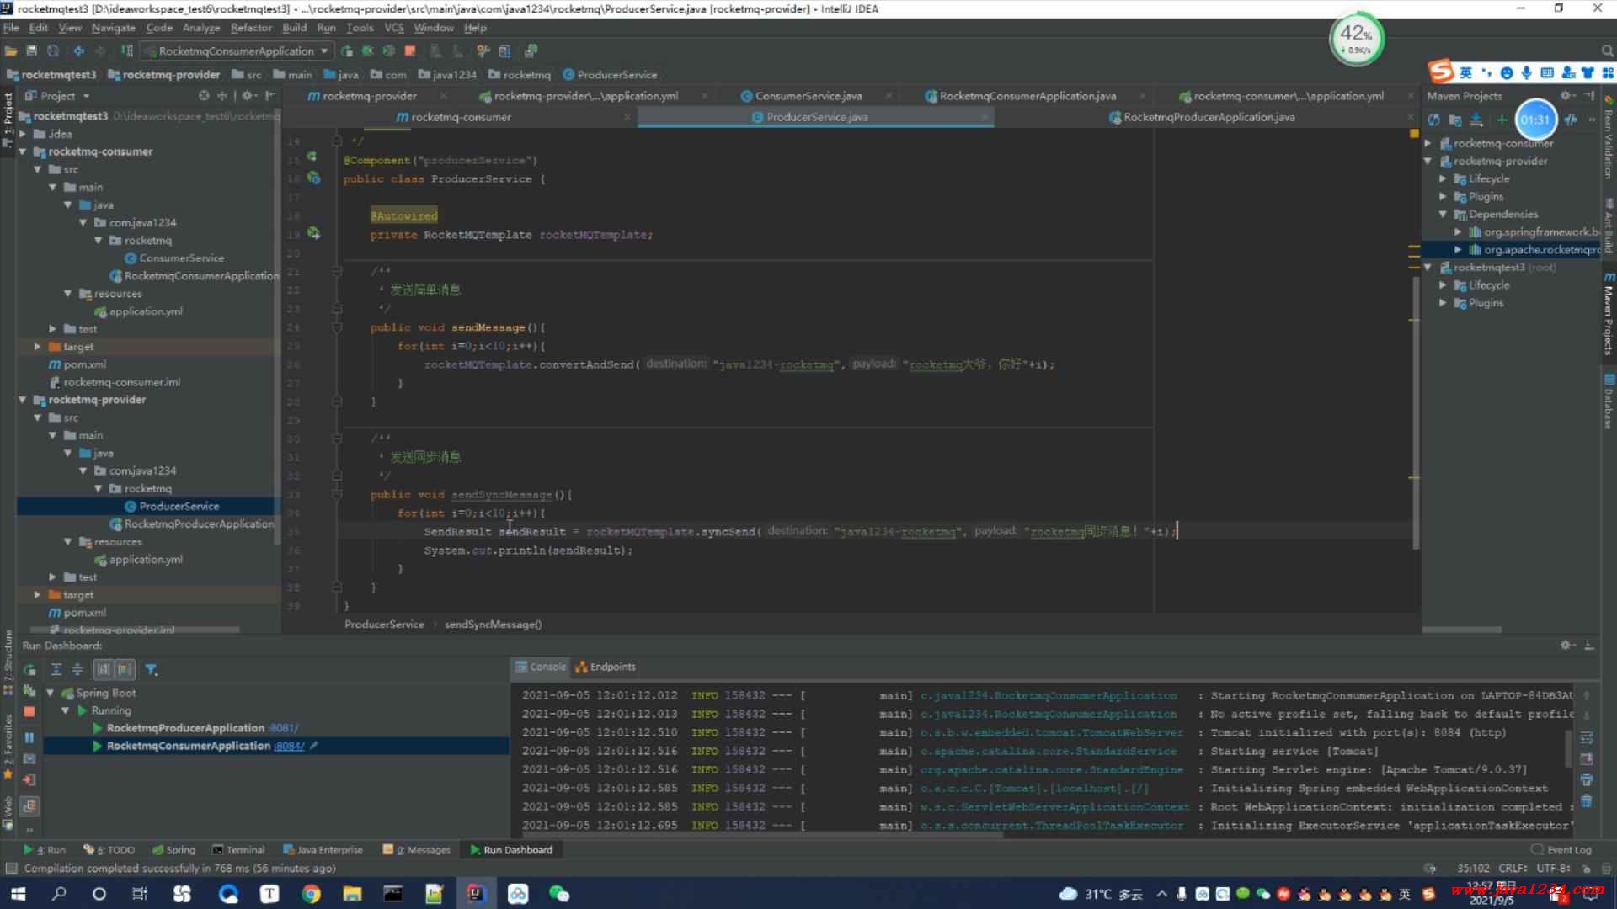This screenshot has width=1617, height=909.
Task: Expand org.apache.rocketmq dependency in Maven panel
Action: pyautogui.click(x=1458, y=250)
